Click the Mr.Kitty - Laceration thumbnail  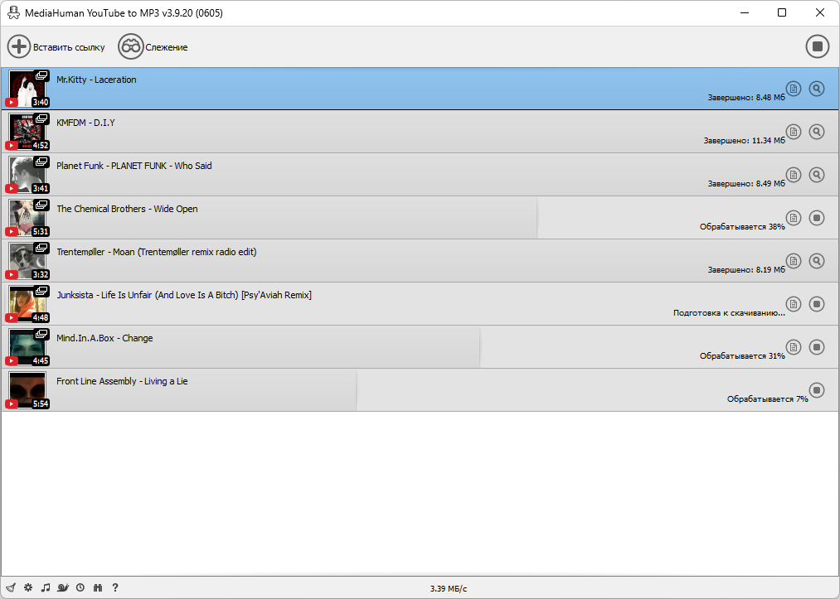27,89
